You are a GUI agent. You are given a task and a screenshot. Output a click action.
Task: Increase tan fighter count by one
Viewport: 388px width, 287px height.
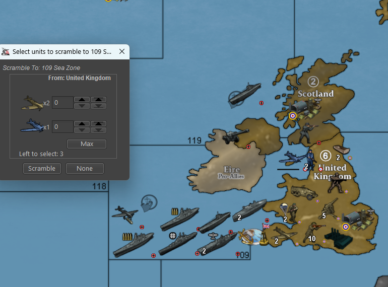(x=83, y=100)
